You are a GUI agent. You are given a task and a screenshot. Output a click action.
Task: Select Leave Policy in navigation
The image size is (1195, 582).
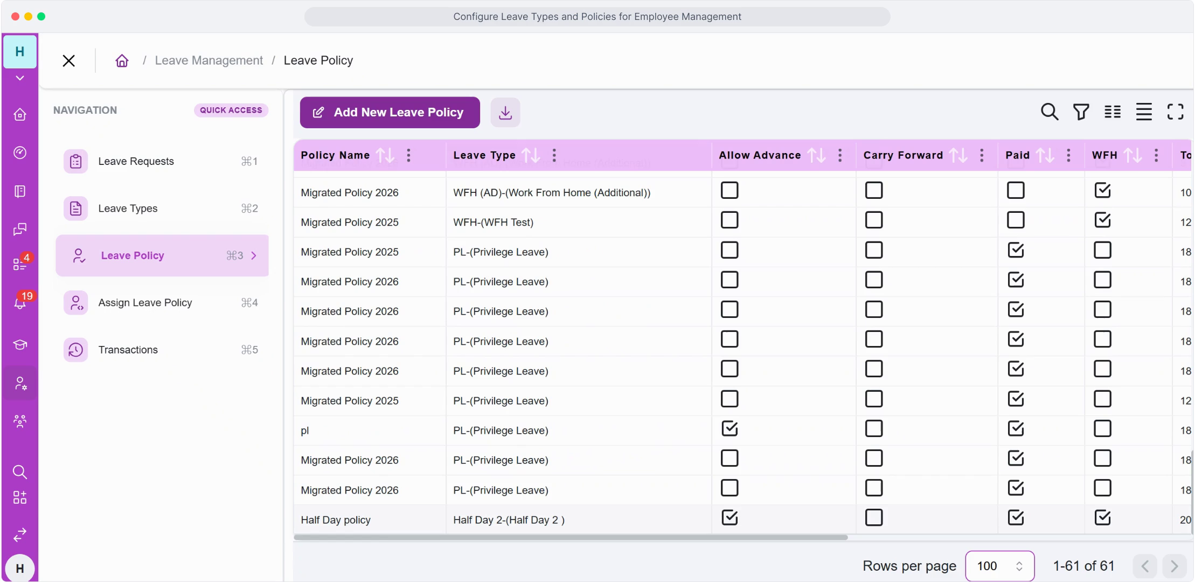pos(162,255)
